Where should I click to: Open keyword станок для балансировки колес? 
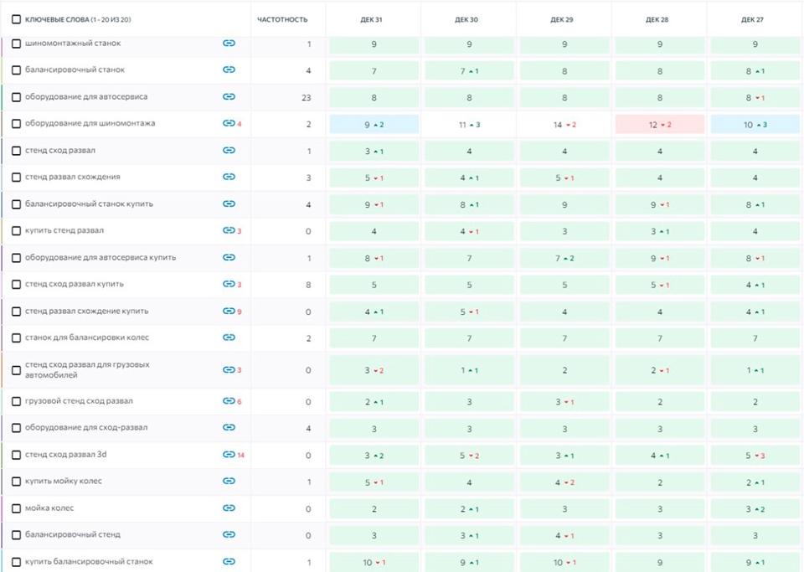tap(82, 338)
